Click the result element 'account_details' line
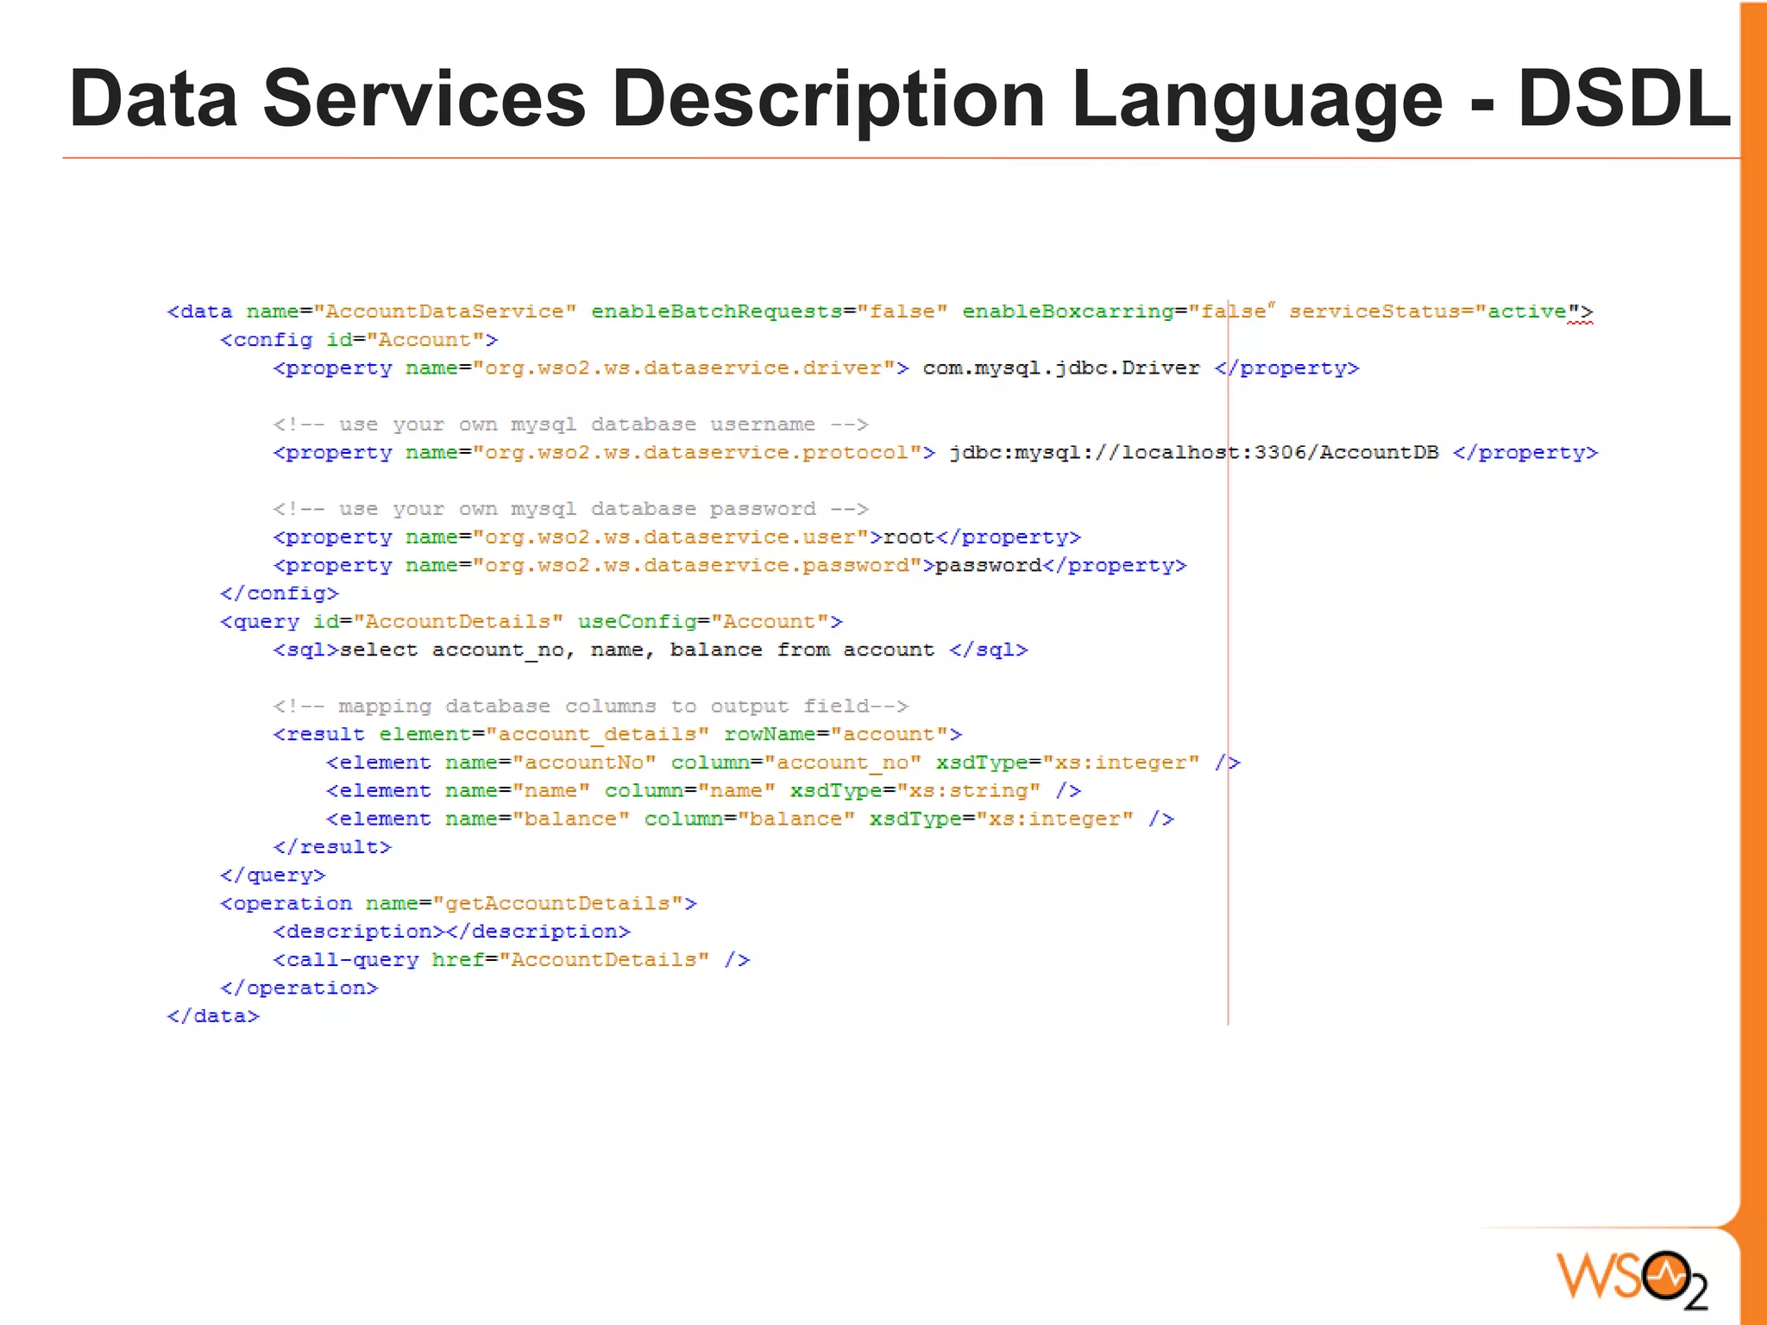Image resolution: width=1767 pixels, height=1325 pixels. [x=618, y=735]
